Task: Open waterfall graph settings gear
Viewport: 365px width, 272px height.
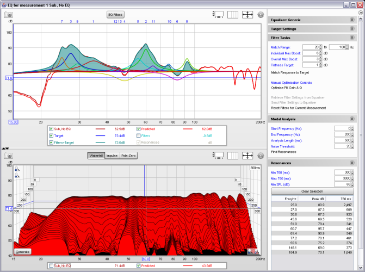Action: pyautogui.click(x=260, y=156)
